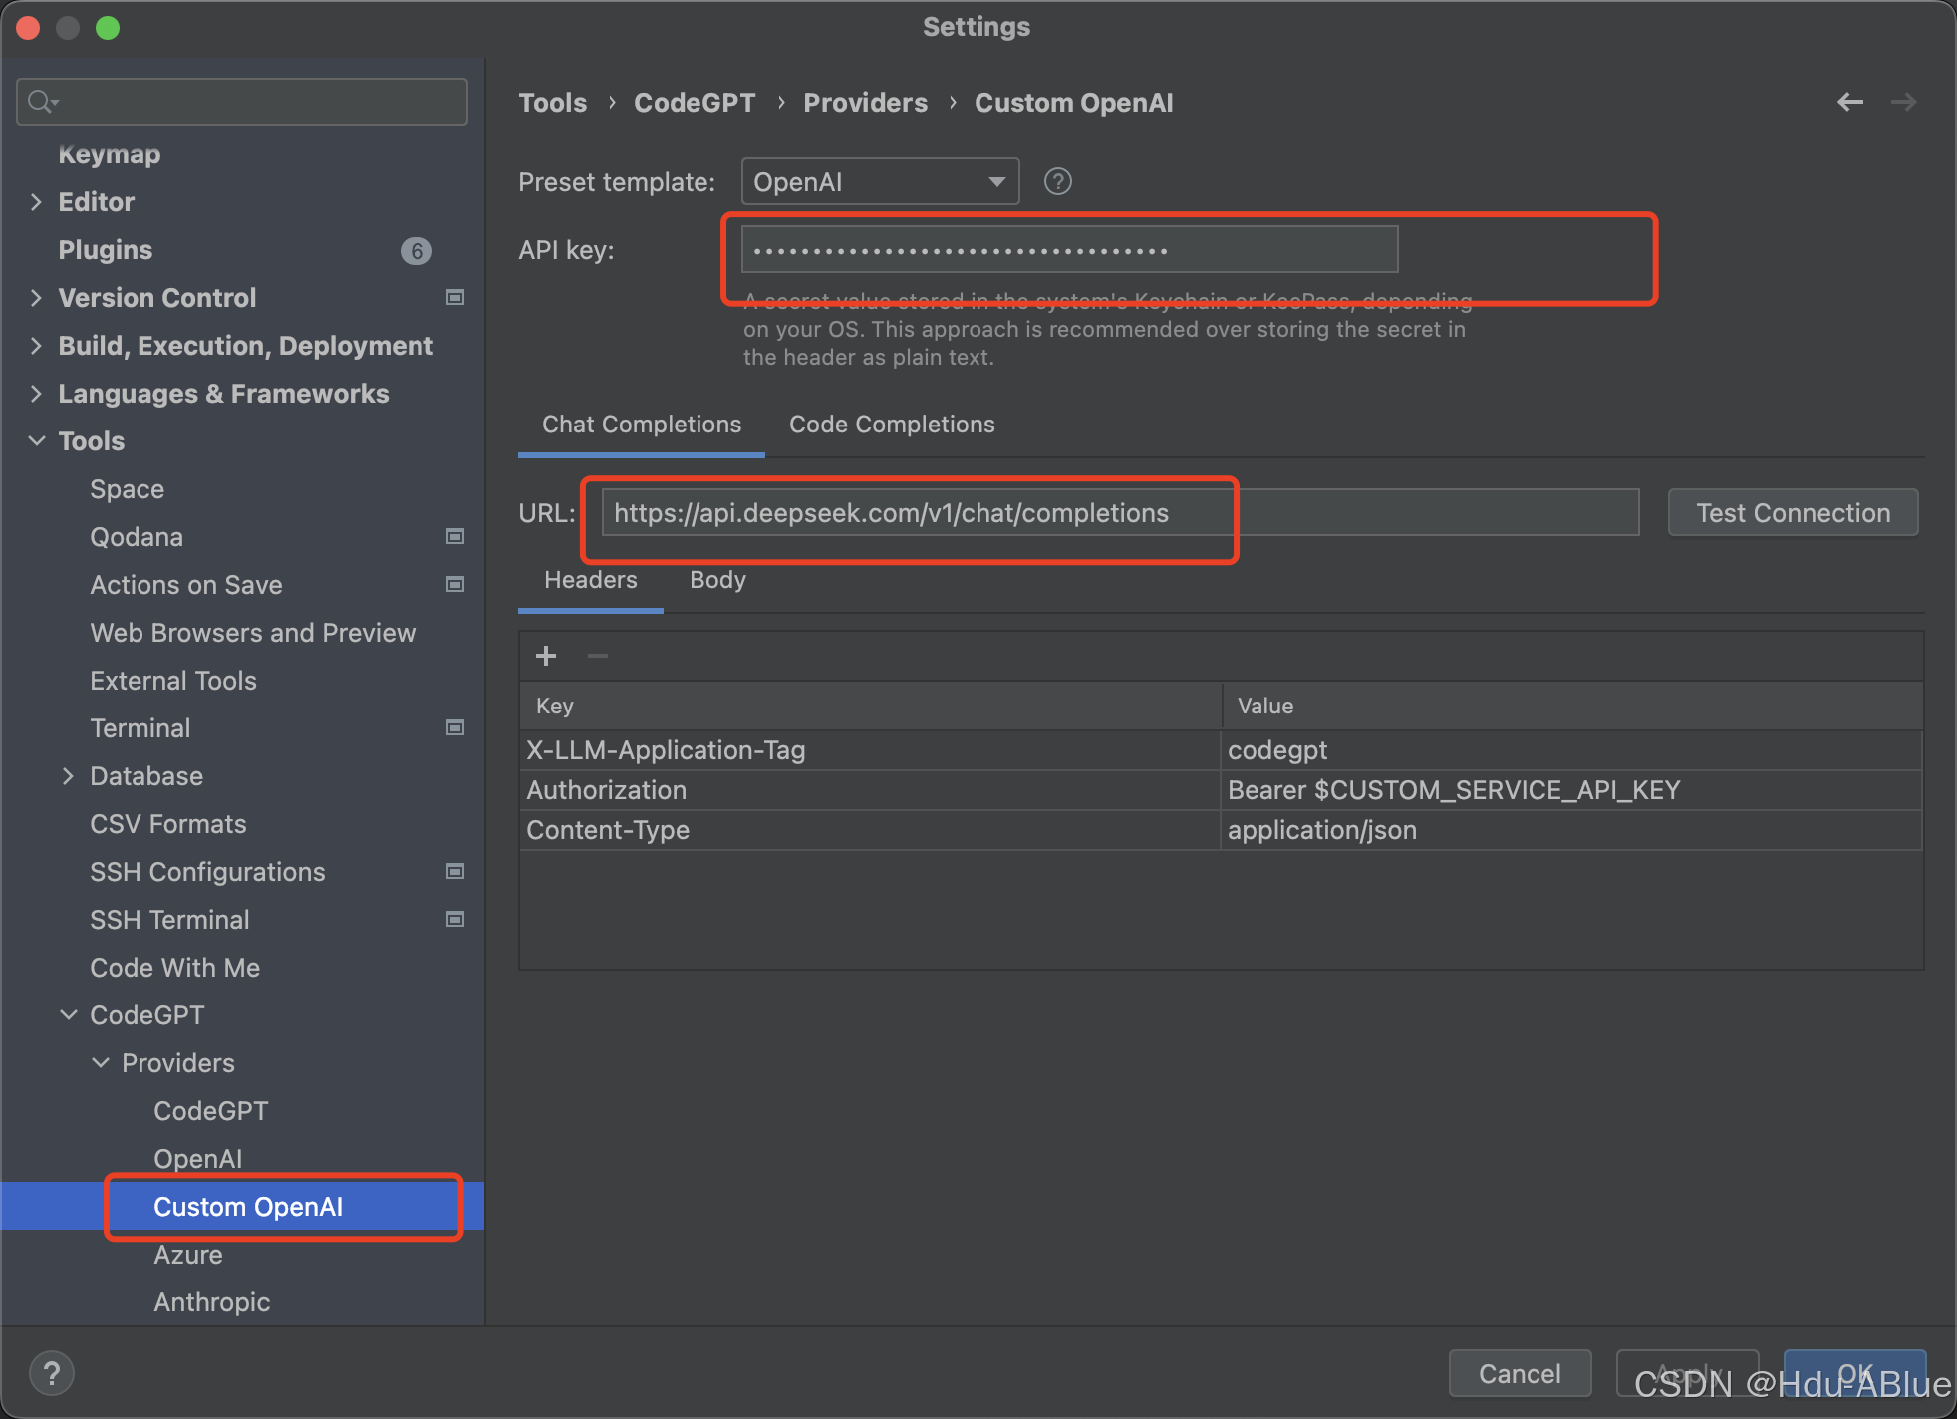
Task: Click the remove header minus icon
Action: click(598, 656)
